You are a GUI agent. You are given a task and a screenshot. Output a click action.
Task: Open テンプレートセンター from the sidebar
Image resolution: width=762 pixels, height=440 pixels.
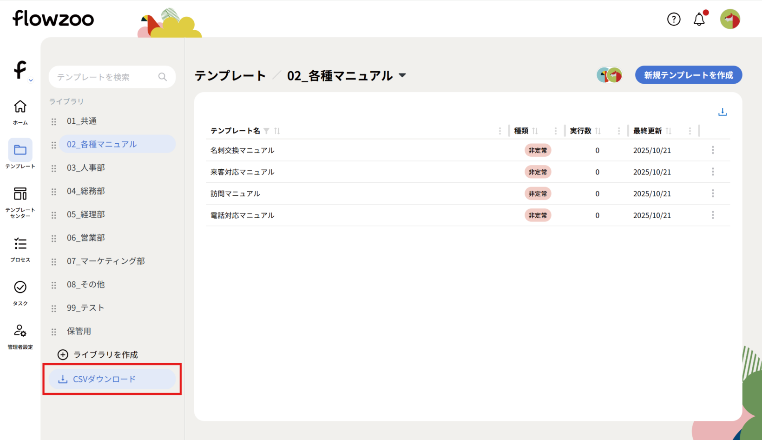(x=20, y=202)
